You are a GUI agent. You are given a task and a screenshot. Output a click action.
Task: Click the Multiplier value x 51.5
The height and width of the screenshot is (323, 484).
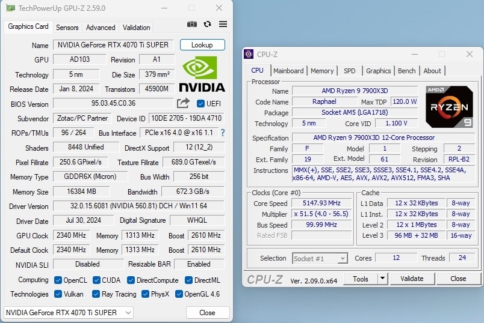(321, 214)
